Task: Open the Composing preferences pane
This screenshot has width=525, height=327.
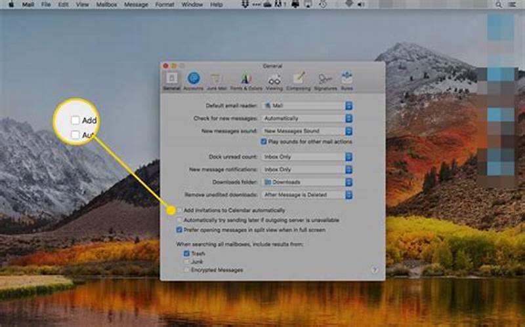Action: pyautogui.click(x=299, y=81)
